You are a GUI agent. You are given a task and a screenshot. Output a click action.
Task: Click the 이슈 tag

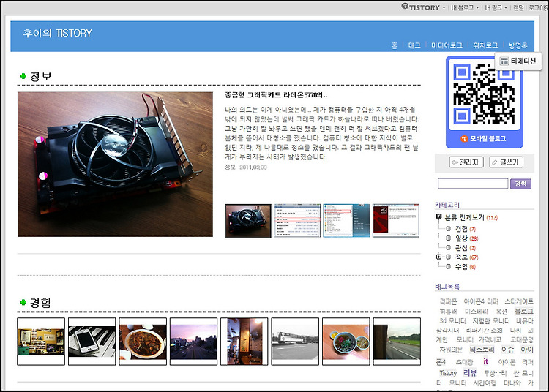[507, 350]
